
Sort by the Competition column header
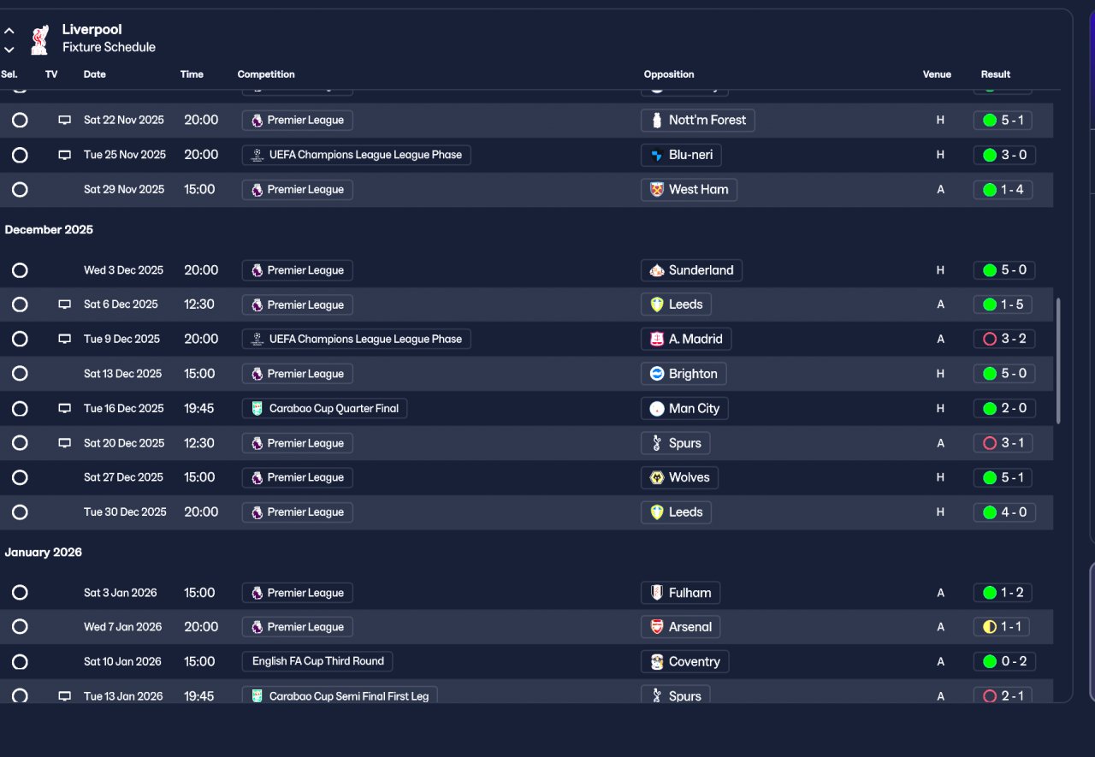coord(266,74)
